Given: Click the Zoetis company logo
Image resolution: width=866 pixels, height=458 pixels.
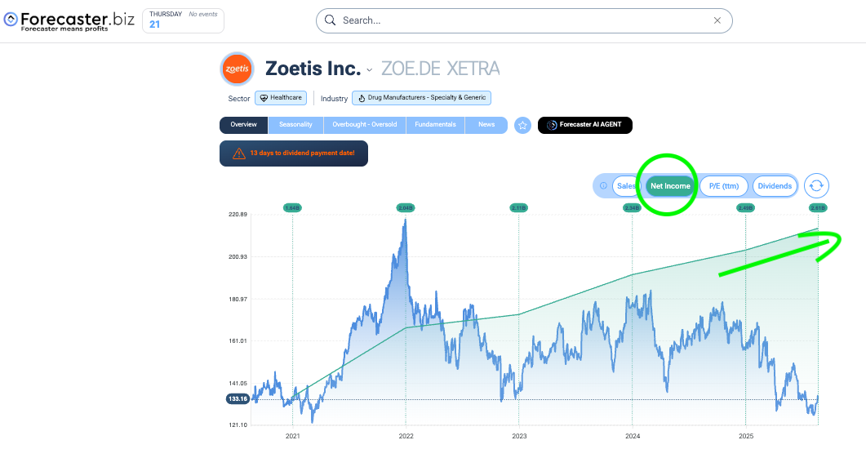Looking at the screenshot, I should [x=237, y=69].
